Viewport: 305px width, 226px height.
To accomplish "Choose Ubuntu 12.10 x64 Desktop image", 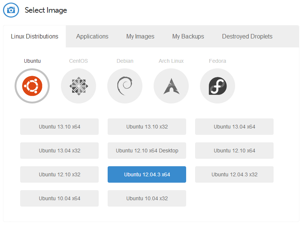I will (147, 151).
